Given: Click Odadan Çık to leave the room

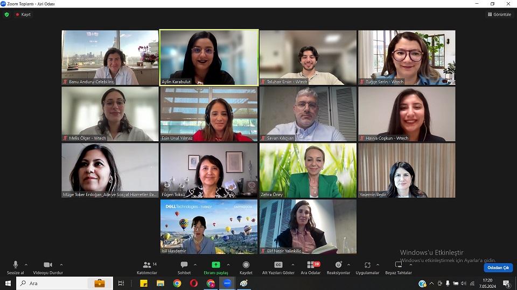Looking at the screenshot, I should [498, 267].
